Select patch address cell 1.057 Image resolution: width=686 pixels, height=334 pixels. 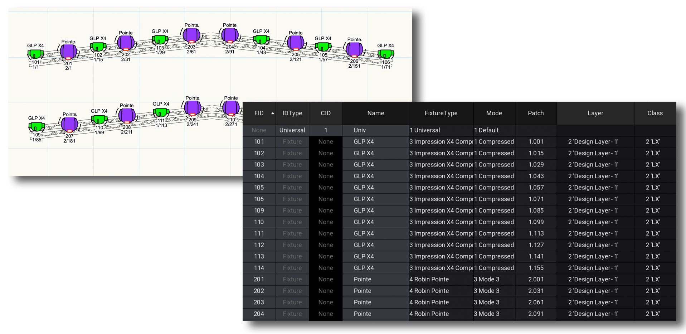(536, 188)
